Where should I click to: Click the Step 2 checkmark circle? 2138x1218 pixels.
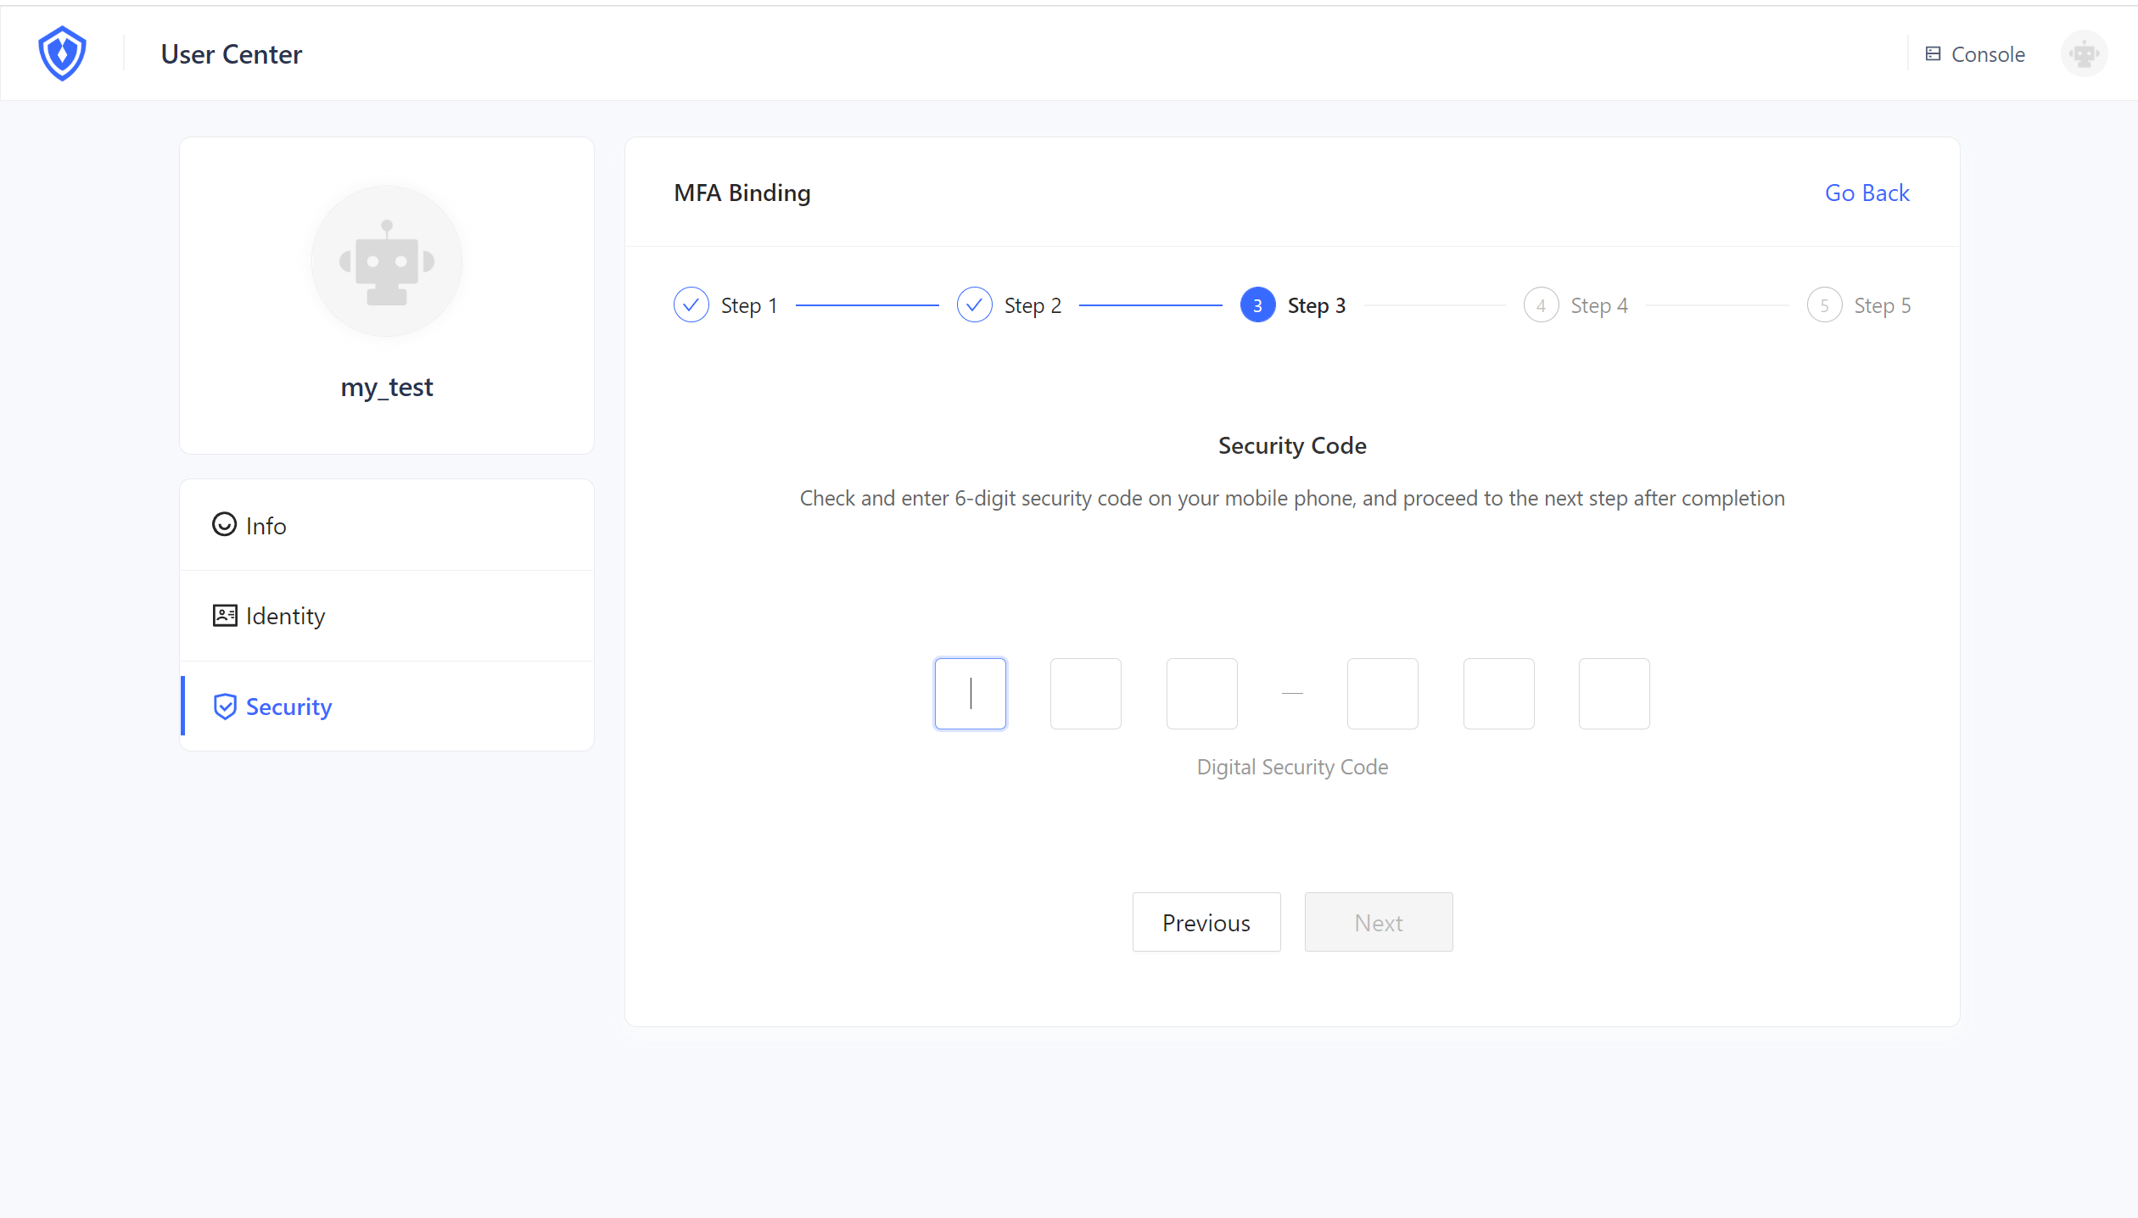975,305
